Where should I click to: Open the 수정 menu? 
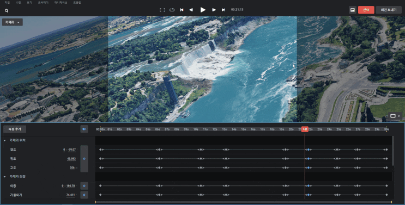pyautogui.click(x=18, y=2)
